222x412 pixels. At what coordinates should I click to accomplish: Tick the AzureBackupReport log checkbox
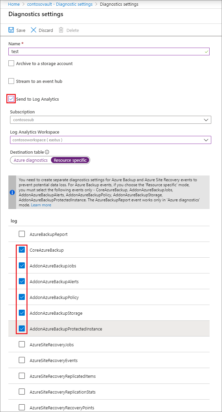22,234
